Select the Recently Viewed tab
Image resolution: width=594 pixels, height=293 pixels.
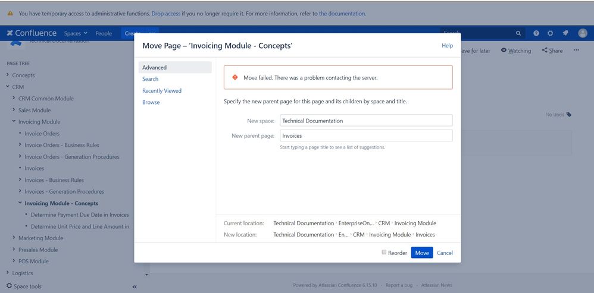pos(162,91)
